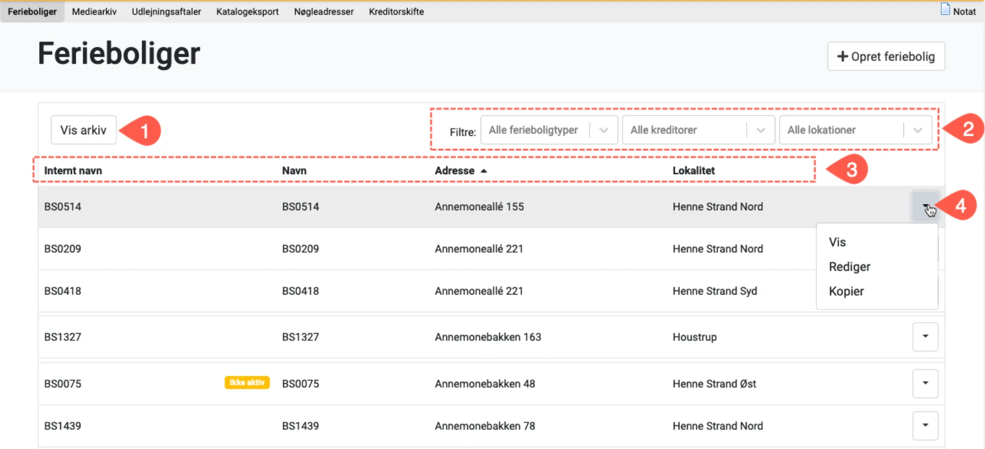Open row actions for BS0075

pos(925,383)
